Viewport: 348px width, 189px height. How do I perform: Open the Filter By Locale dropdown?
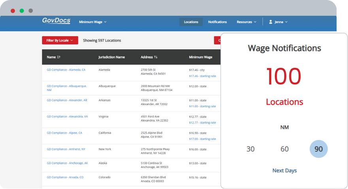pyautogui.click(x=60, y=40)
